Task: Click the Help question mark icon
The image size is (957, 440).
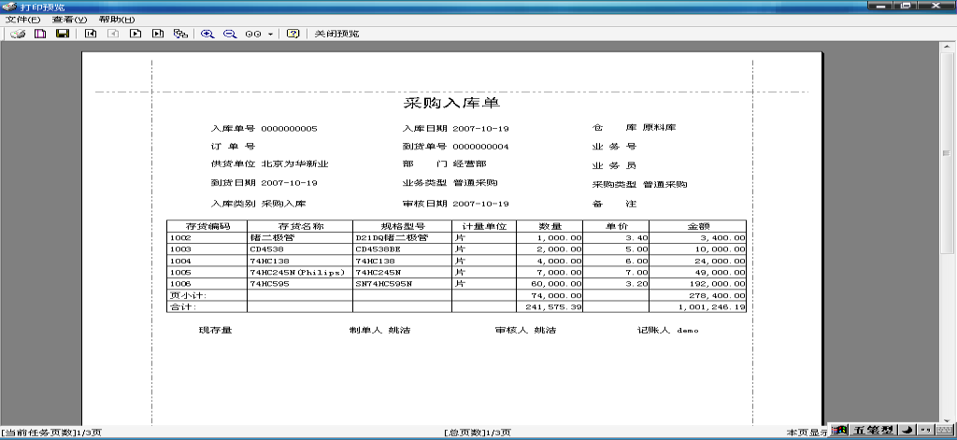Action: [293, 35]
